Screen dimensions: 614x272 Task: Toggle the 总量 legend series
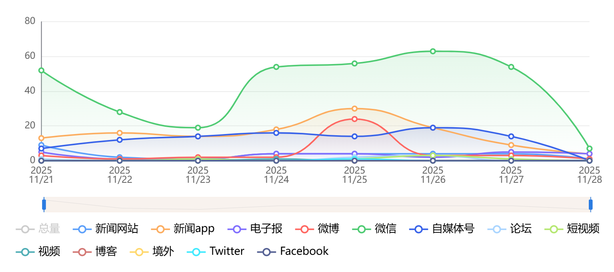pyautogui.click(x=49, y=229)
